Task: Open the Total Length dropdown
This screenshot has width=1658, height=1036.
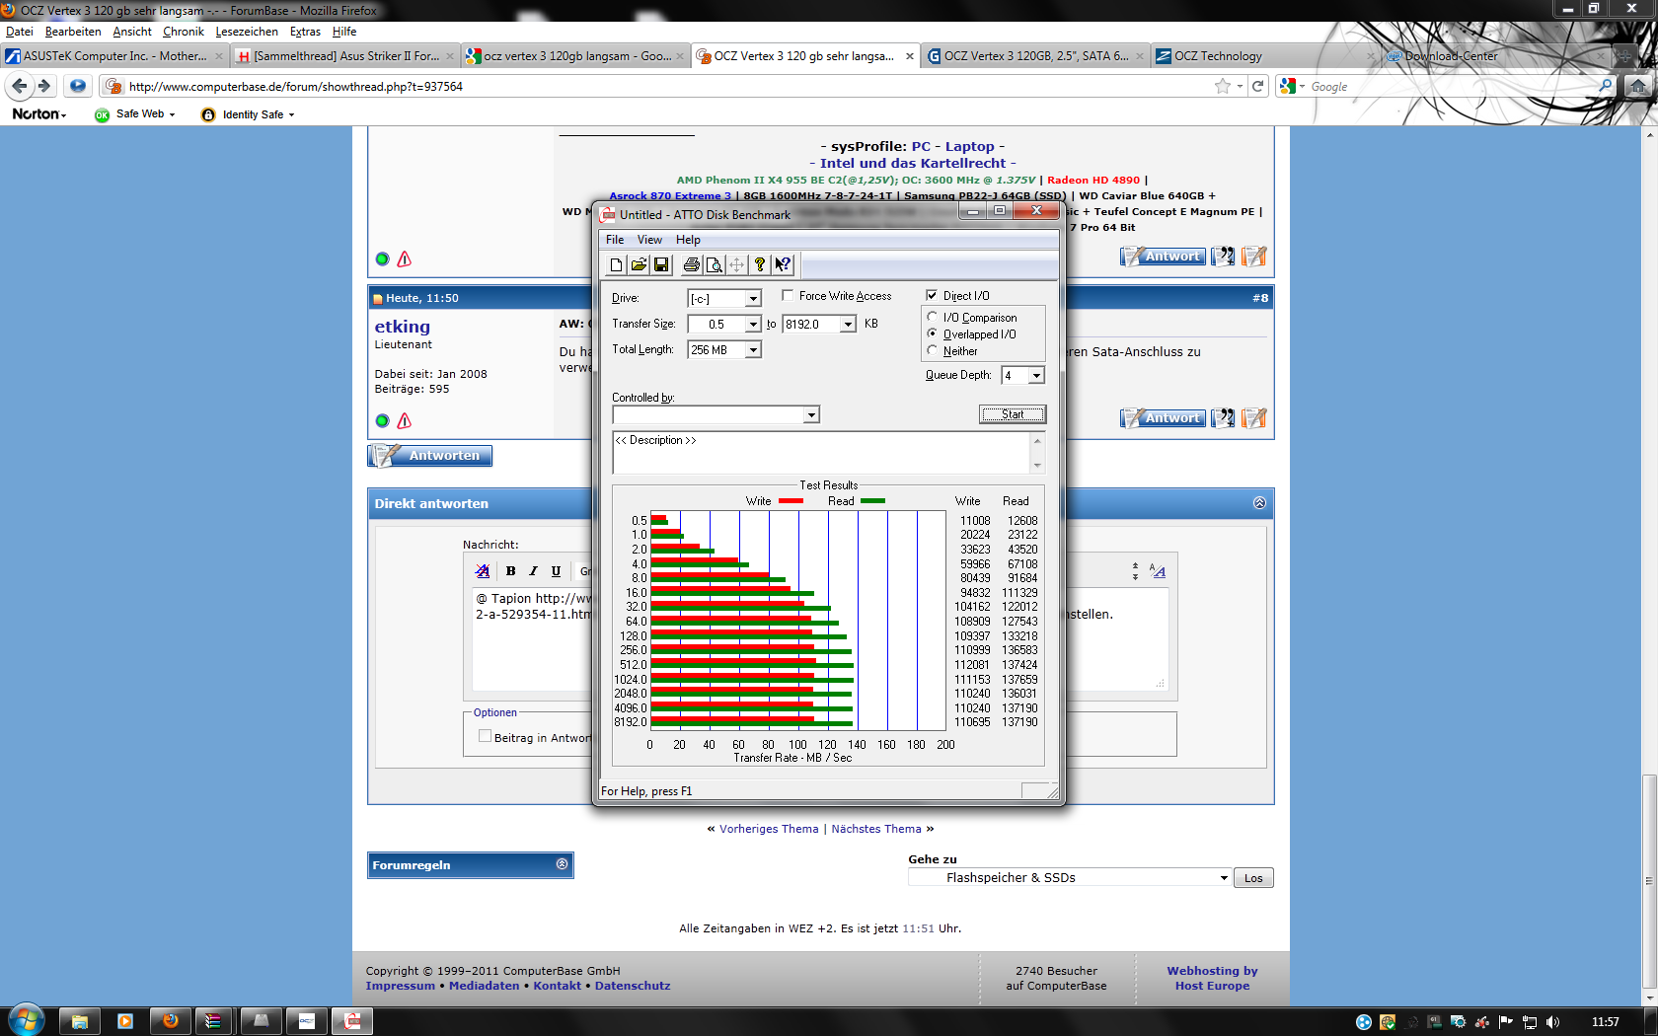Action: point(753,349)
